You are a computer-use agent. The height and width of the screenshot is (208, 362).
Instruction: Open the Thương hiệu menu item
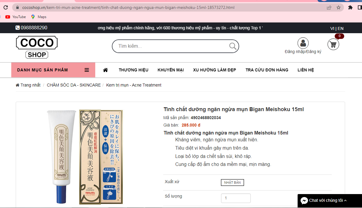(134, 70)
